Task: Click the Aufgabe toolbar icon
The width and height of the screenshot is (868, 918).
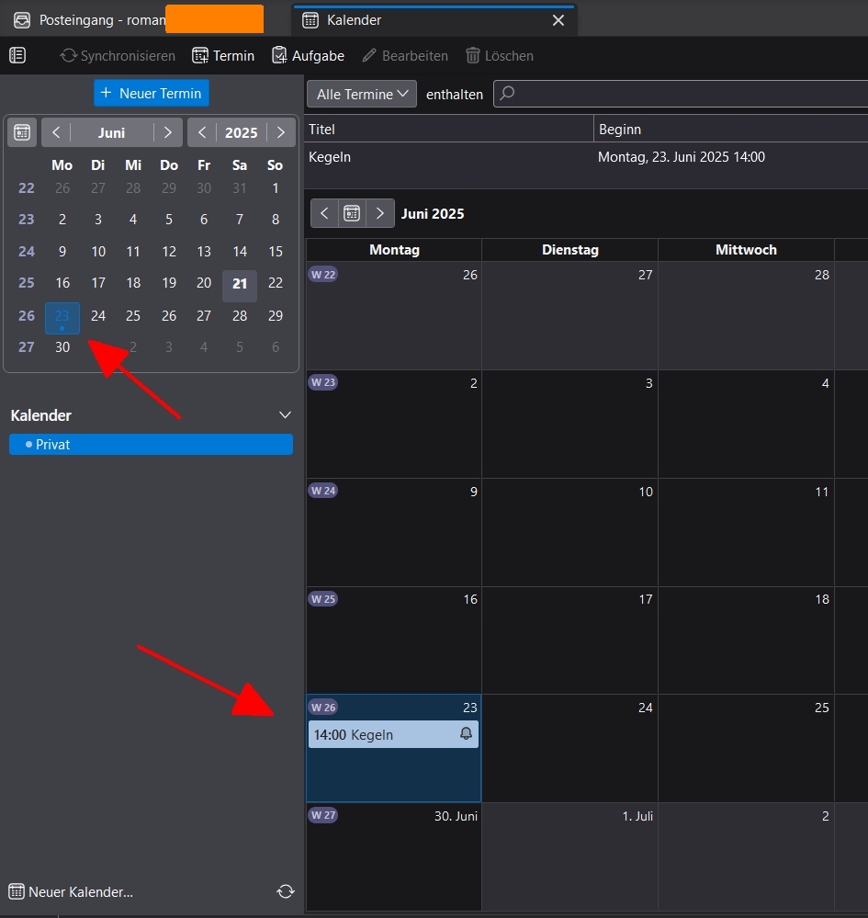Action: pyautogui.click(x=280, y=56)
